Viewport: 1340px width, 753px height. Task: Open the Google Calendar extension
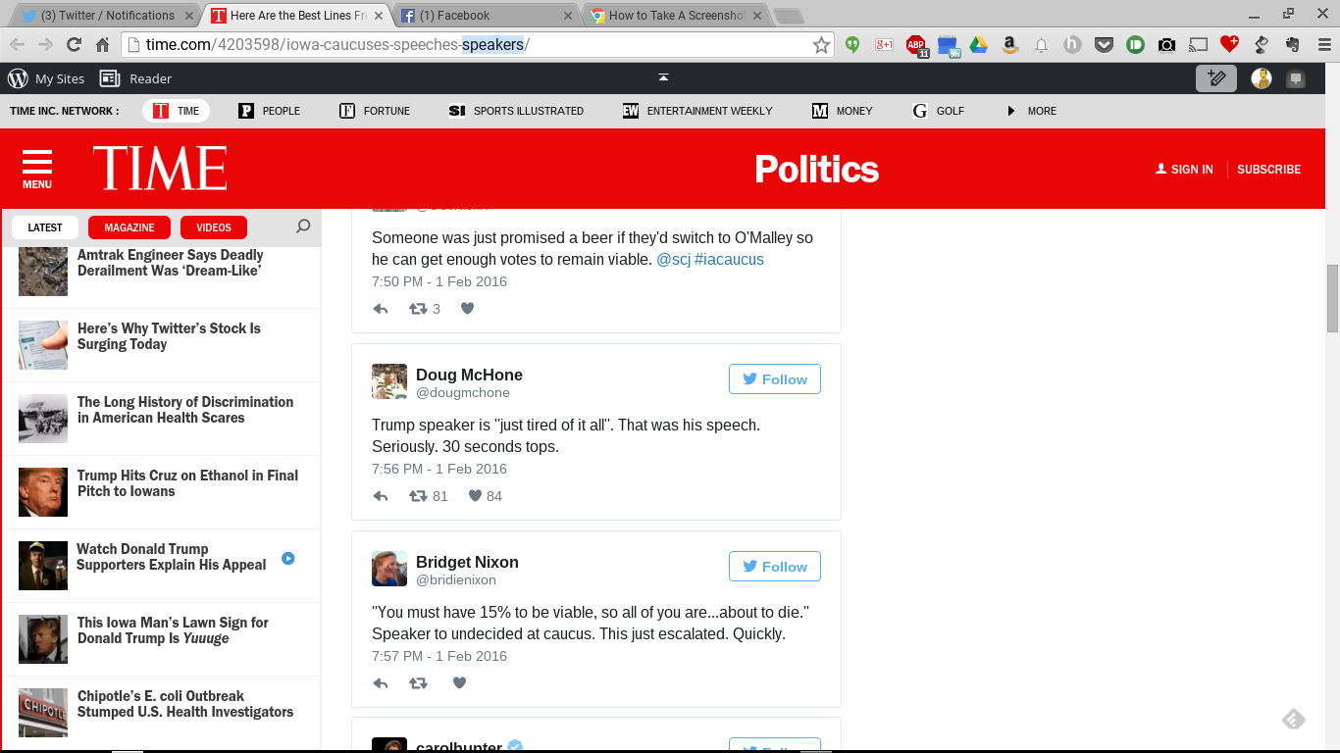coord(948,45)
